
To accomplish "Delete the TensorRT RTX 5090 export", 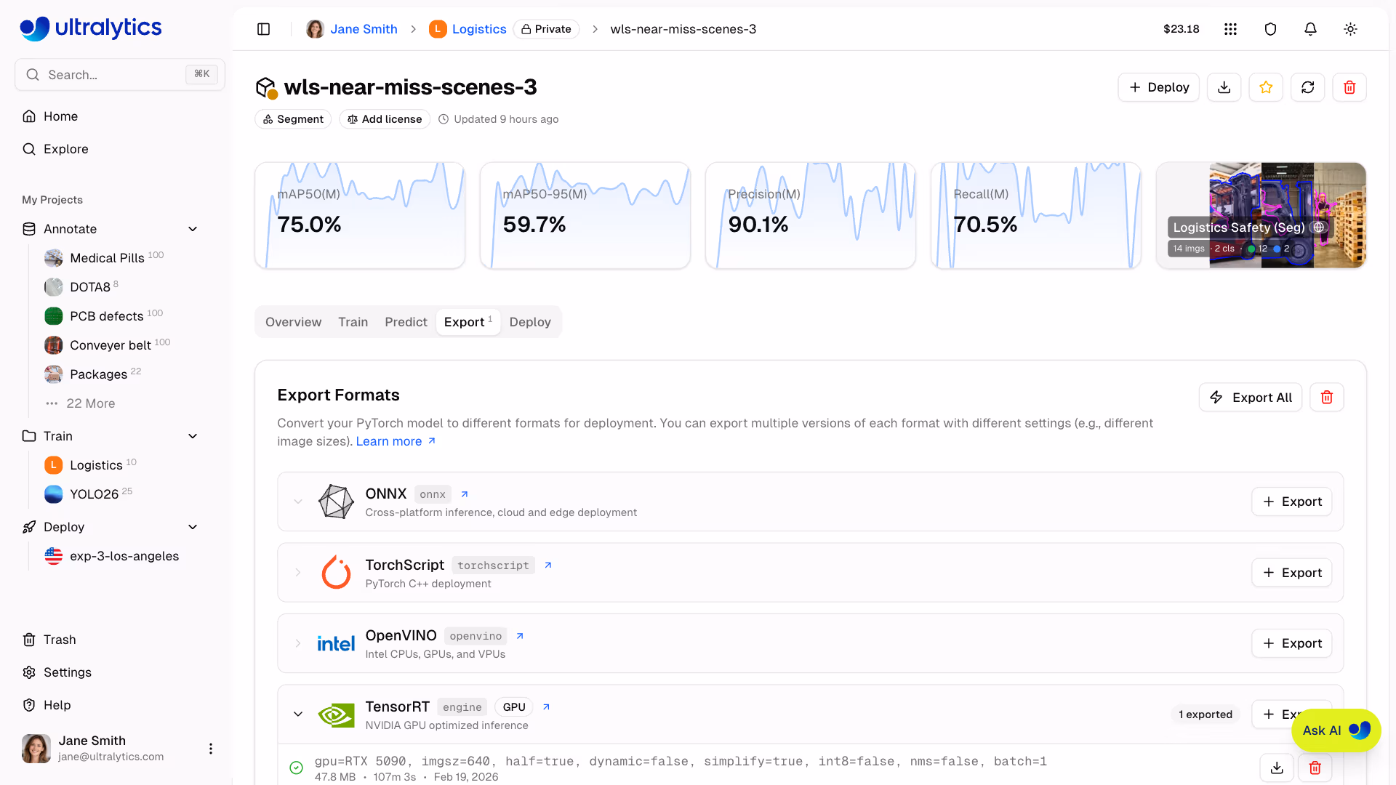I will coord(1315,768).
